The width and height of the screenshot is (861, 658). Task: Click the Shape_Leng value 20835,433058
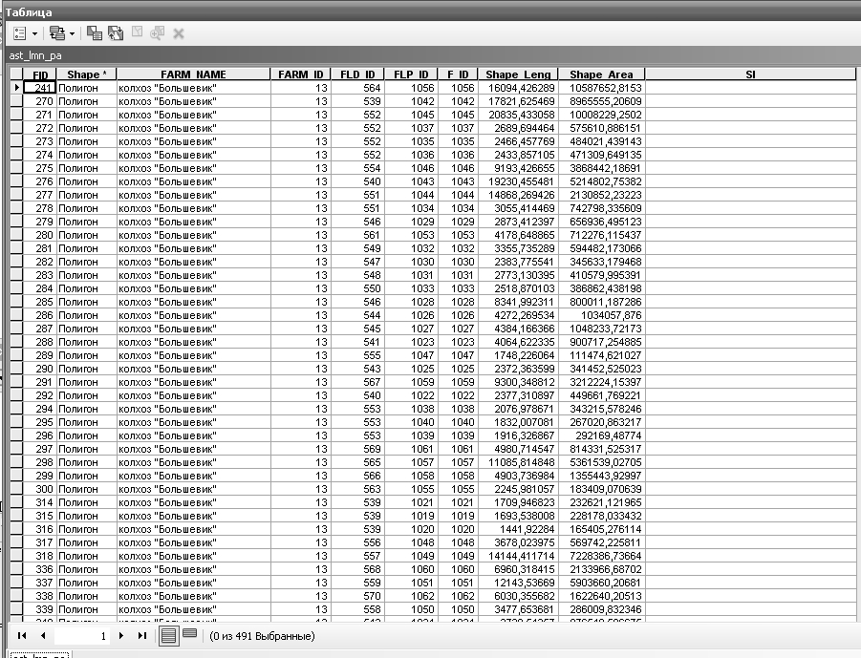click(x=521, y=115)
